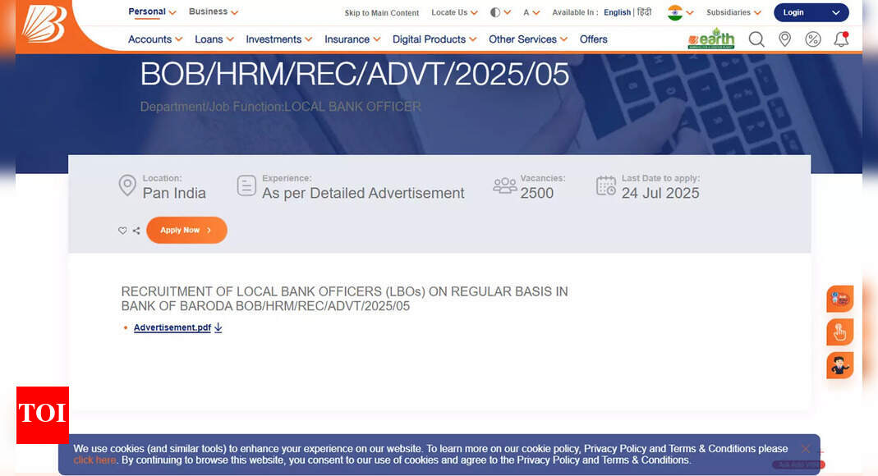Open the search magnifier icon
The height and width of the screenshot is (476, 878).
756,39
